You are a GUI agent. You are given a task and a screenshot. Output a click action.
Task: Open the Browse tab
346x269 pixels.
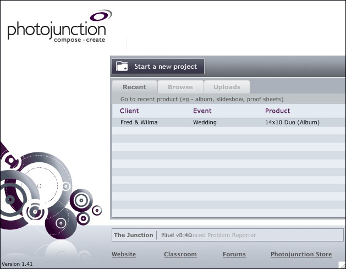(x=180, y=87)
